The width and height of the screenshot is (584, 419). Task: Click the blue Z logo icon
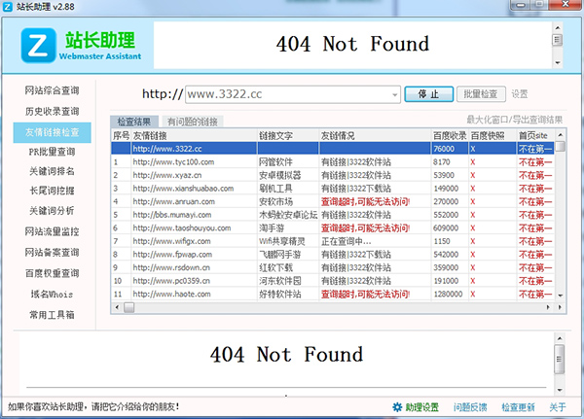(38, 46)
